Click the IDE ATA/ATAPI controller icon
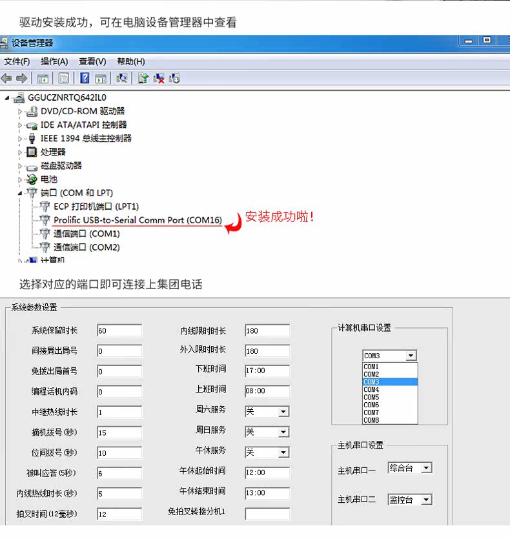Image resolution: width=510 pixels, height=539 pixels. pyautogui.click(x=32, y=125)
